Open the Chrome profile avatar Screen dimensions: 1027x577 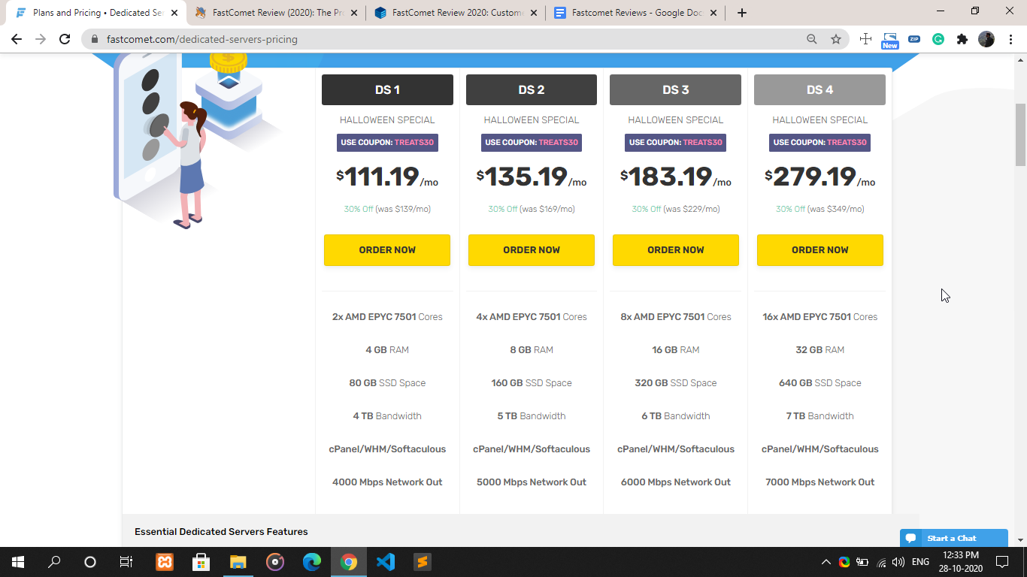pos(986,39)
